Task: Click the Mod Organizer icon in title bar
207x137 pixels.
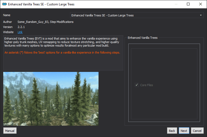Action: (5, 4)
